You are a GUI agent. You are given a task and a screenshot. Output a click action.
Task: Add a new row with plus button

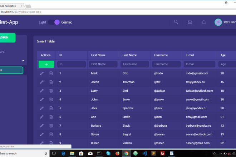46,64
